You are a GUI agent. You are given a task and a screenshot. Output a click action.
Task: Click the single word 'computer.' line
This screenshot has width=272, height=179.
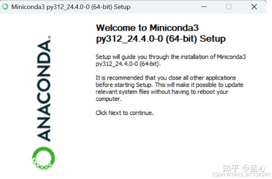pos(109,99)
